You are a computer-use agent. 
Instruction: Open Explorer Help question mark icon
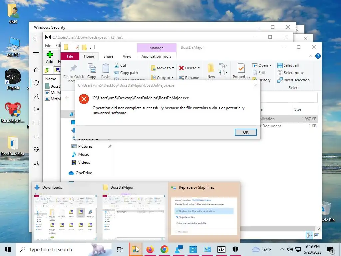(x=318, y=56)
